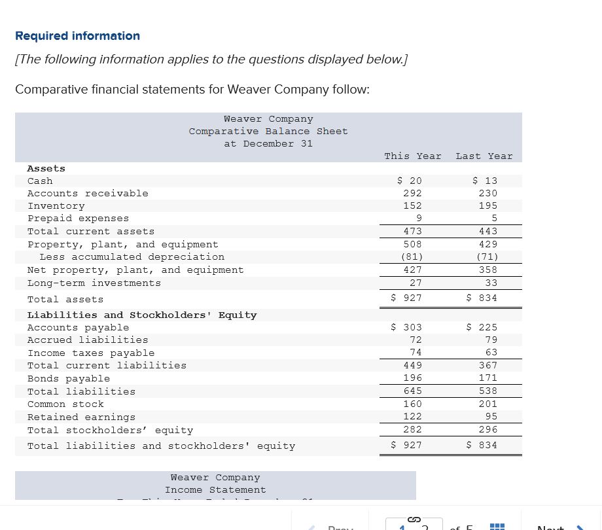Click Net property last year value 358
Screen dimensions: 602x530
488,270
